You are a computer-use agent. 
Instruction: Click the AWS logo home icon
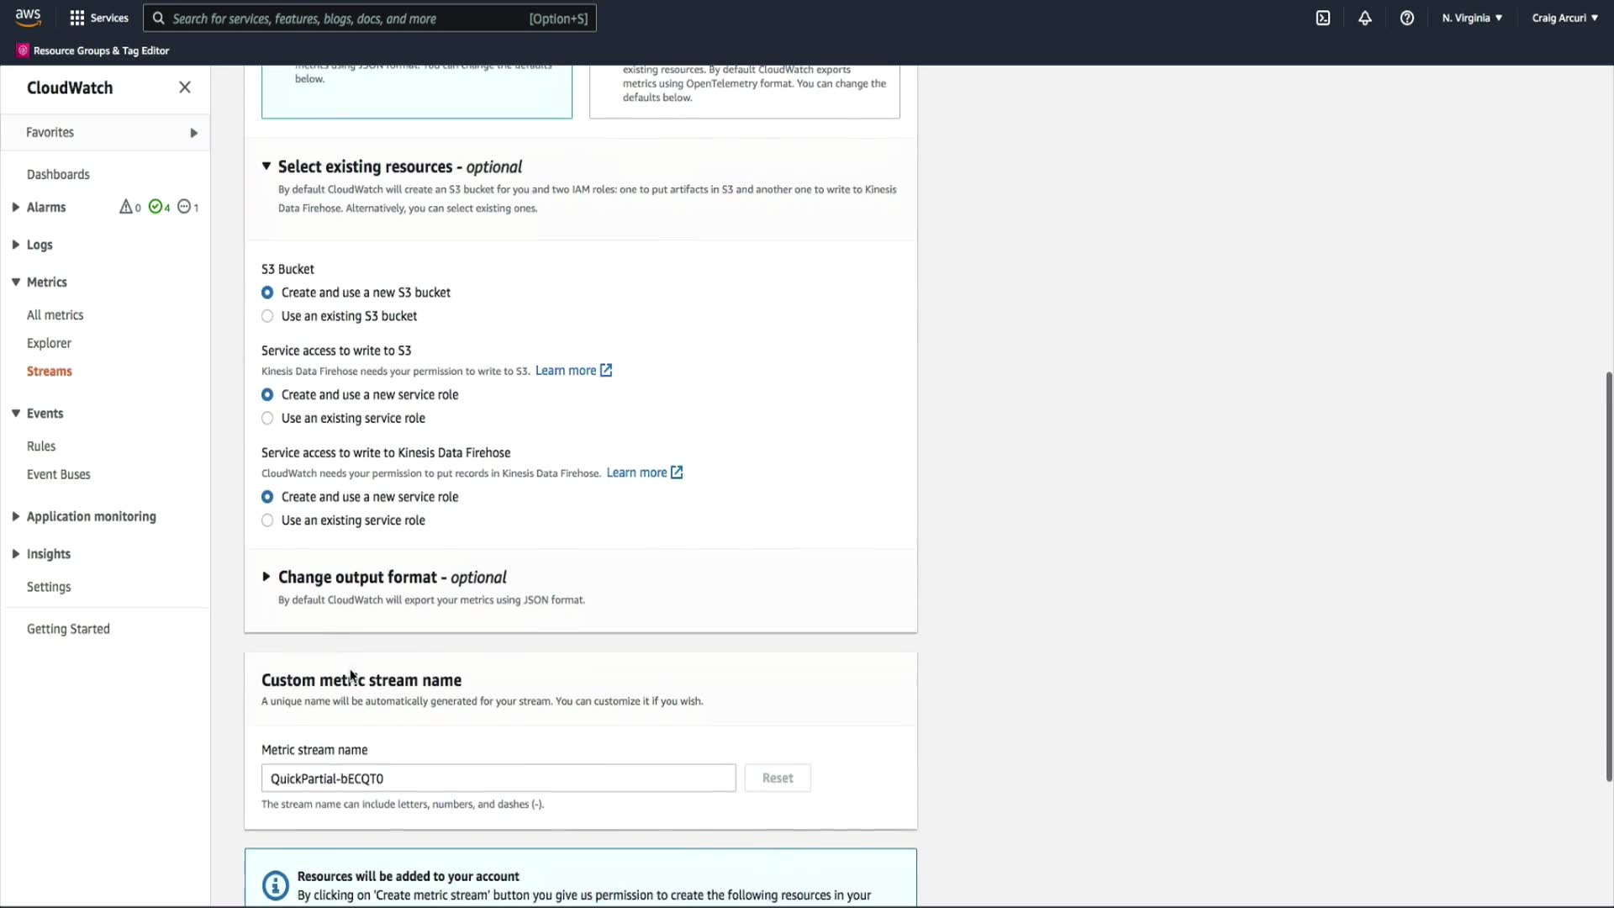click(x=28, y=18)
